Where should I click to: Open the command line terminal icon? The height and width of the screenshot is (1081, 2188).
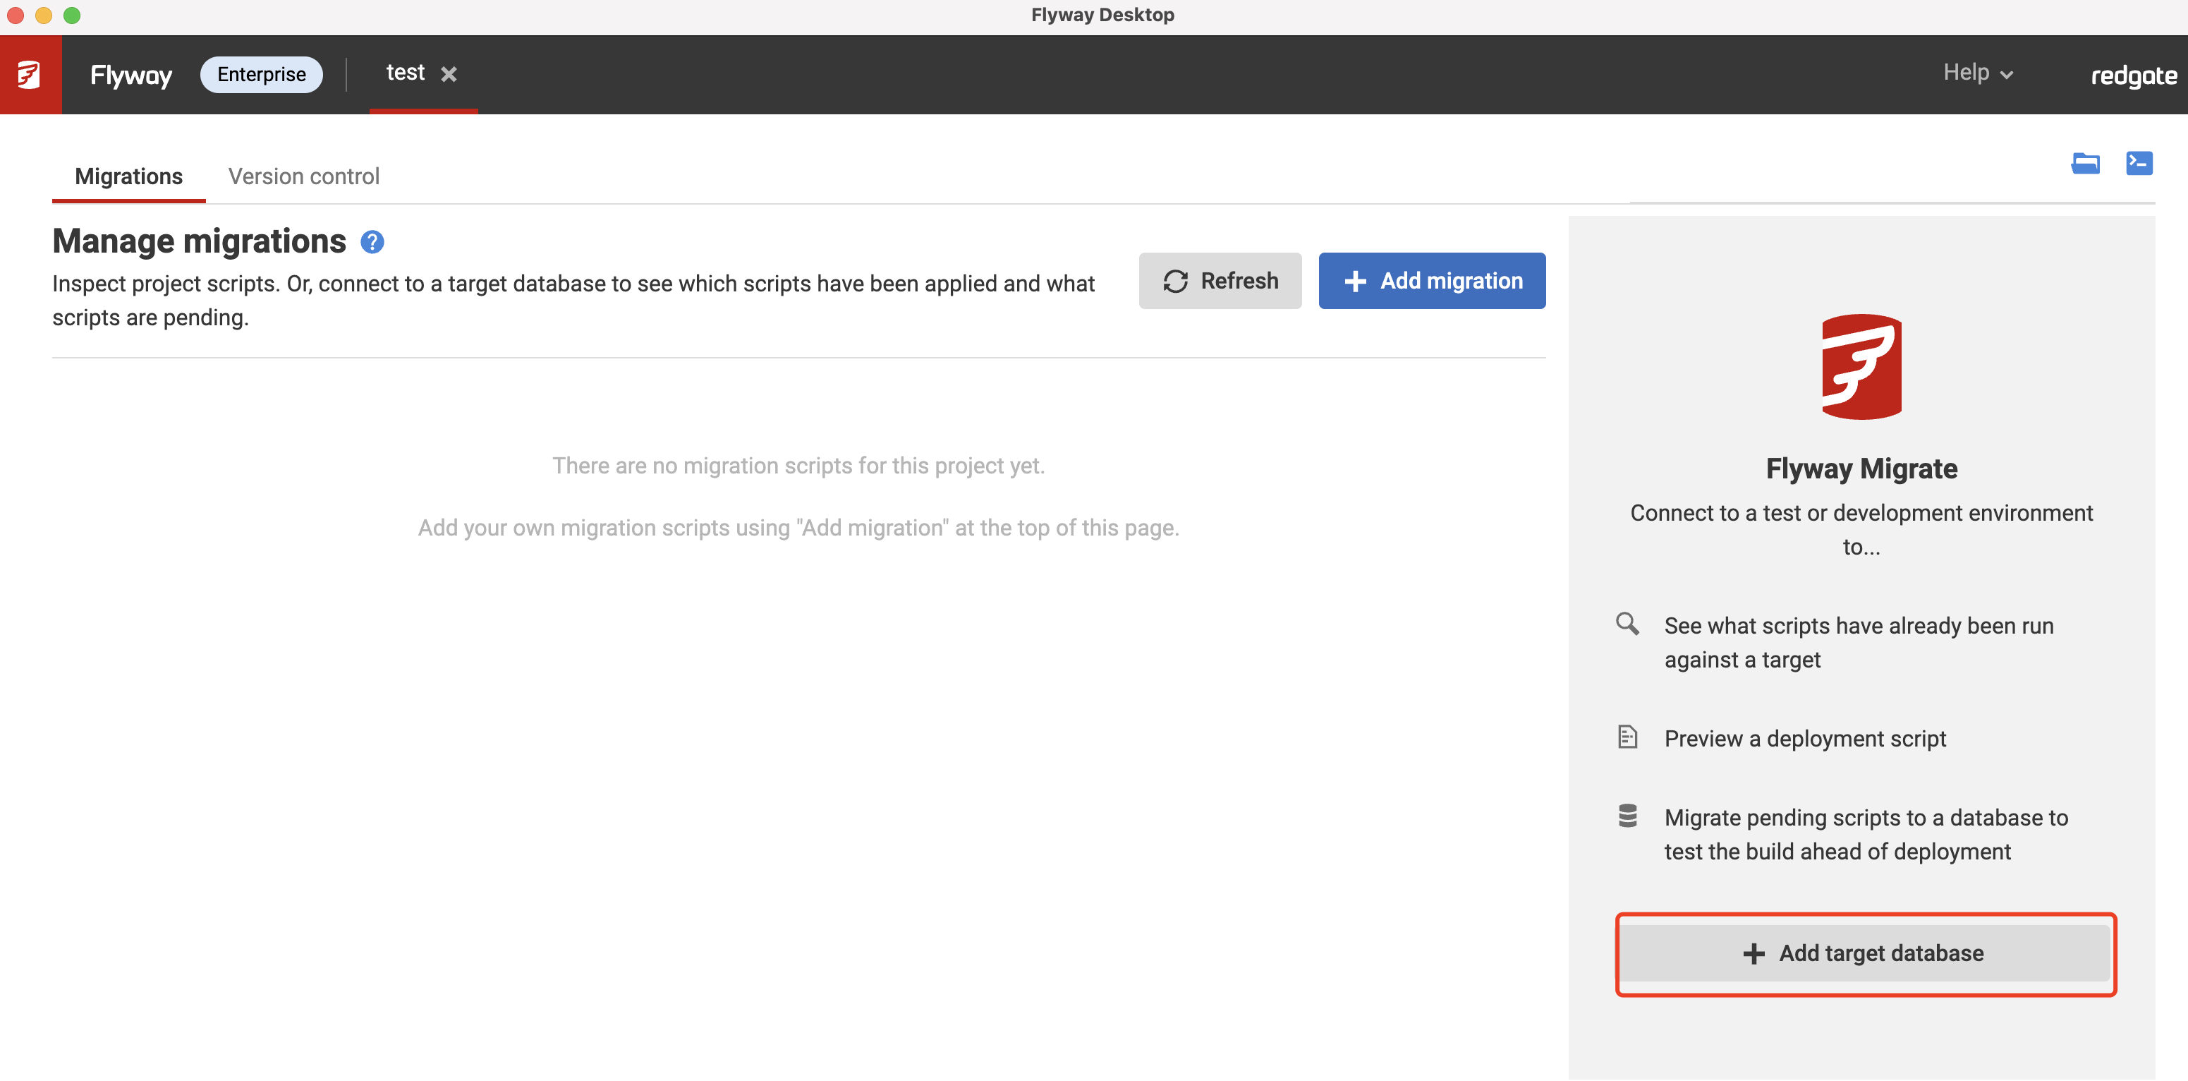tap(2138, 163)
